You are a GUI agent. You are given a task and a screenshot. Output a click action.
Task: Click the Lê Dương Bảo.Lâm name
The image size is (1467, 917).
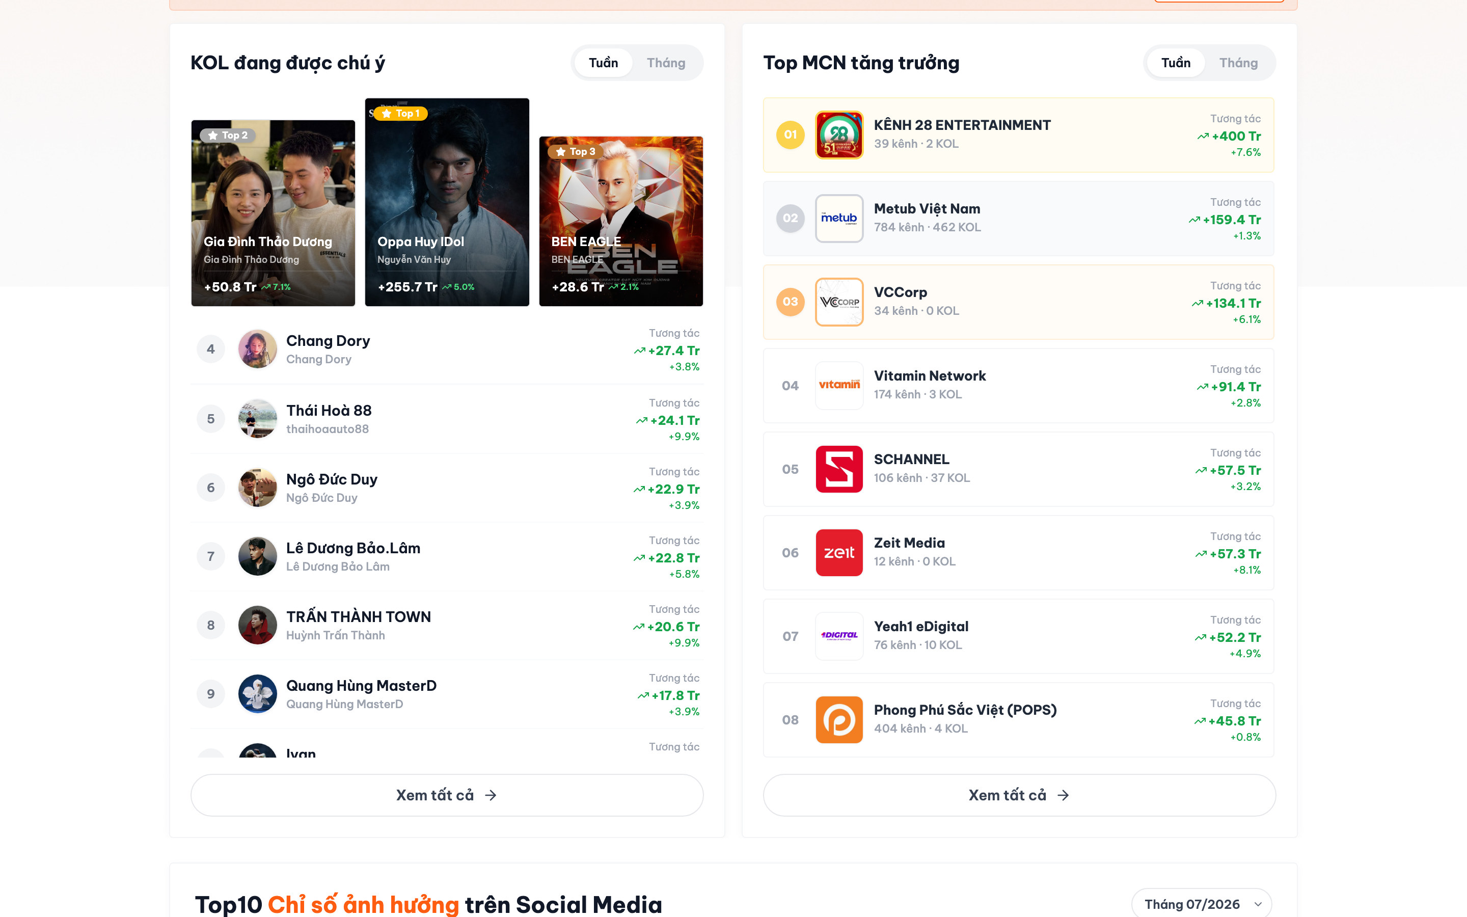pyautogui.click(x=353, y=548)
